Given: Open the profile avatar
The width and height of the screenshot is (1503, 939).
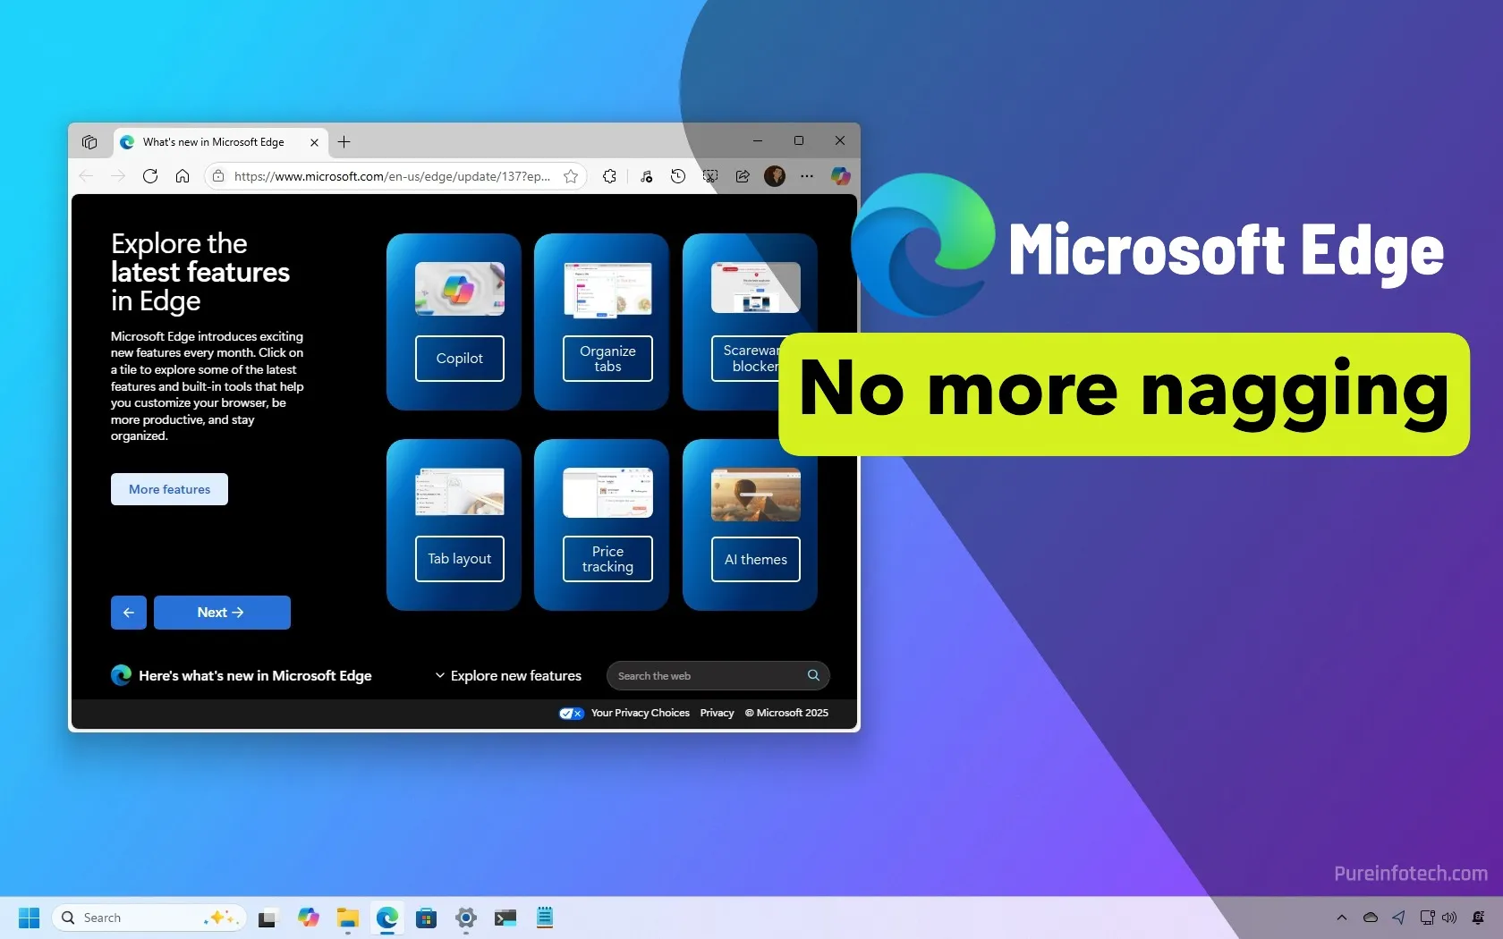Looking at the screenshot, I should click(x=775, y=176).
